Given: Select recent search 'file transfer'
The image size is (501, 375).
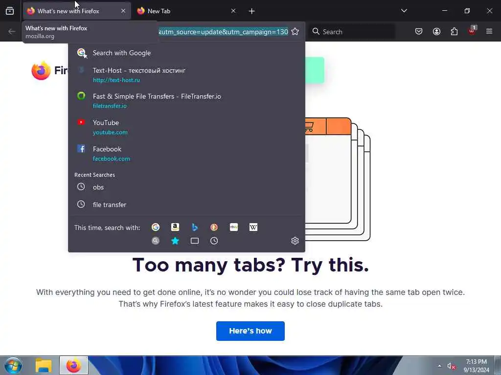Looking at the screenshot, I should [186, 205].
